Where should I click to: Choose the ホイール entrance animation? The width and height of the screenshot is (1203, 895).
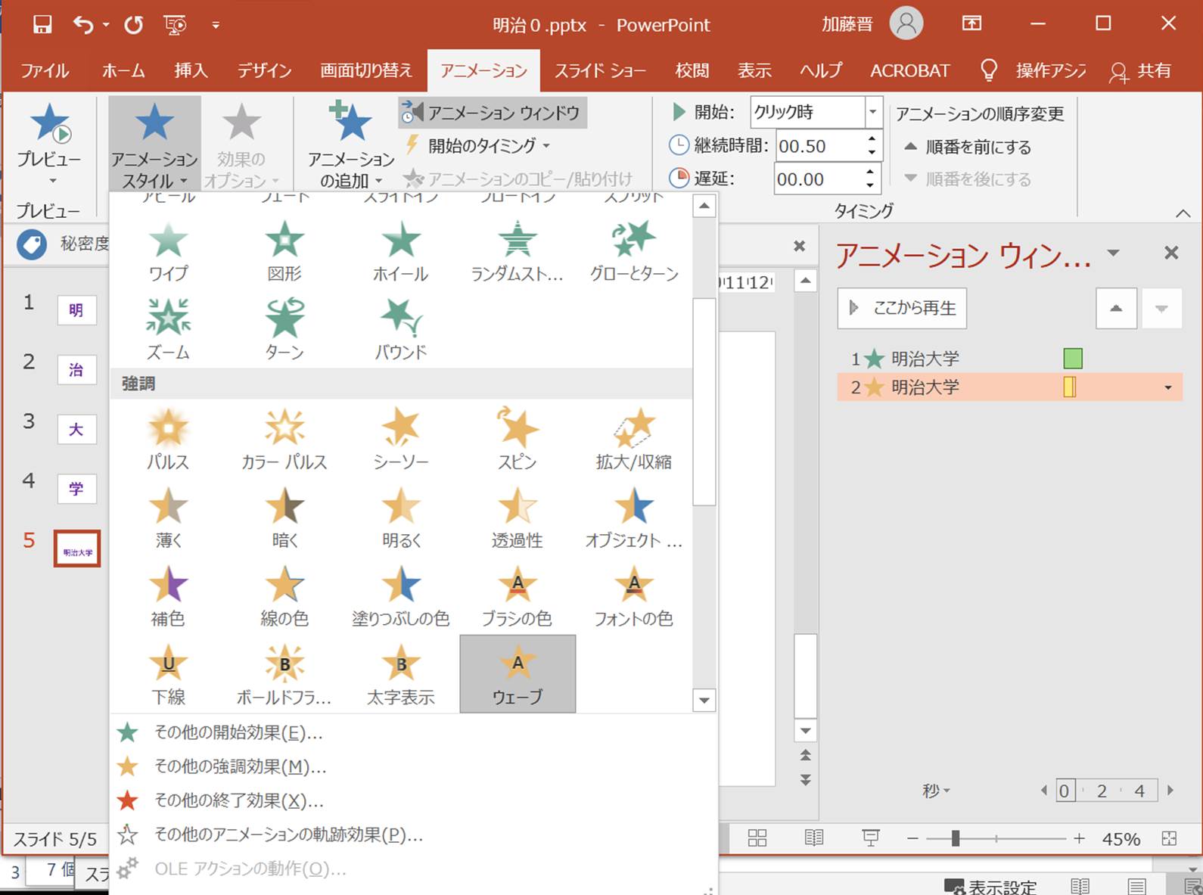click(x=400, y=251)
